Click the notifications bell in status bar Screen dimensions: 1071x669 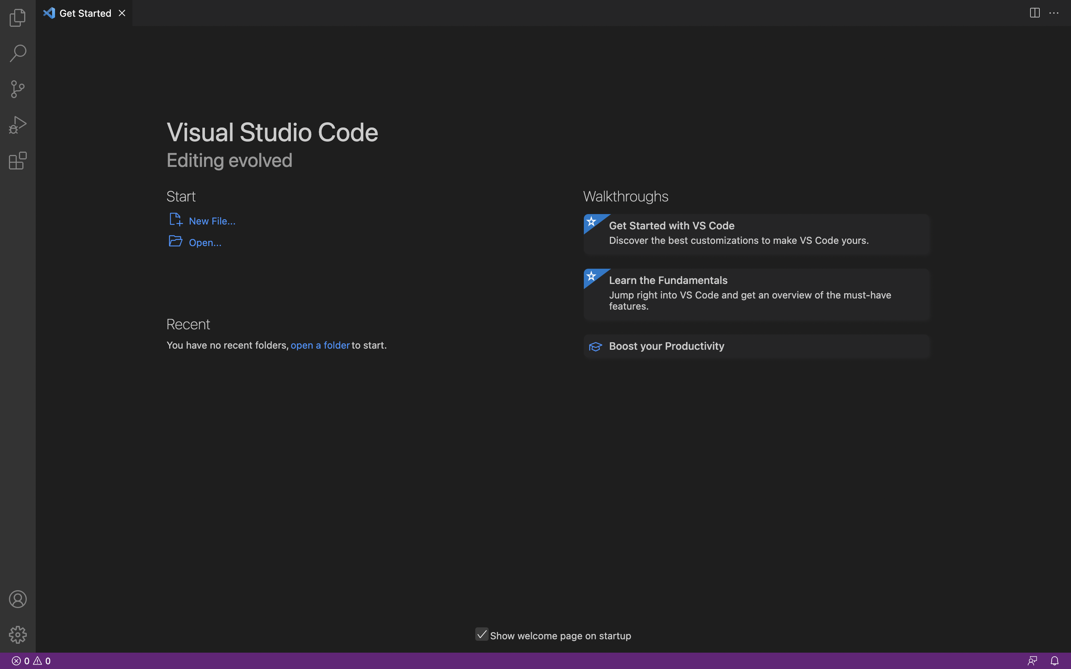[1055, 660]
